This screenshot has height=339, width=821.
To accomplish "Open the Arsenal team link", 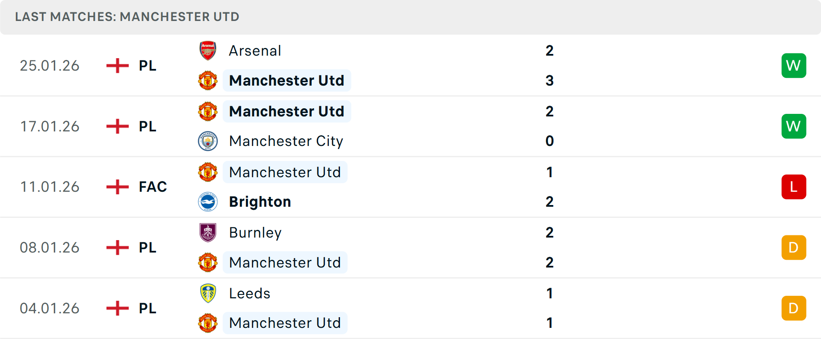I will click(255, 51).
